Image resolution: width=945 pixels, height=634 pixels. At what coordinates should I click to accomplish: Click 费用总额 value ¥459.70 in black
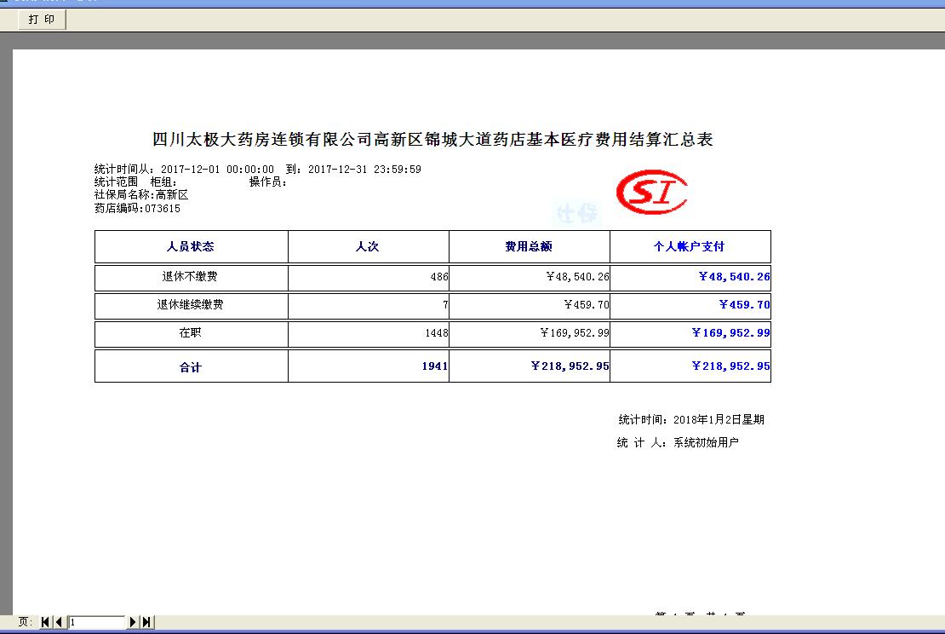(587, 304)
